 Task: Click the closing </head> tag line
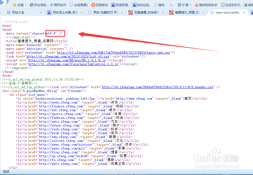click(x=8, y=72)
